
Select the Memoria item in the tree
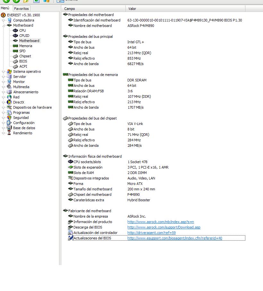point(26,46)
